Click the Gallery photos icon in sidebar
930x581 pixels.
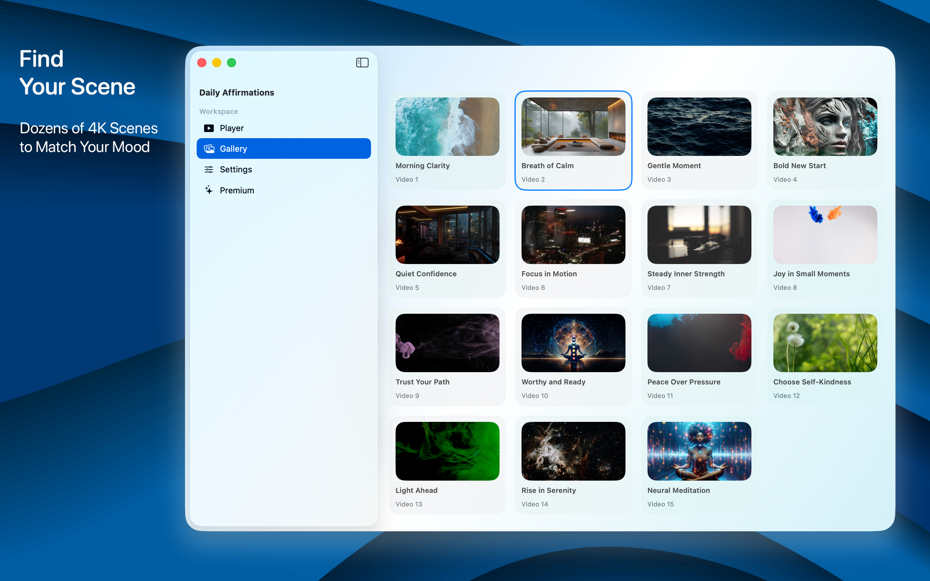click(209, 149)
